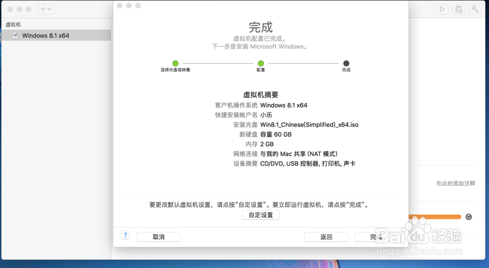Click the orange disk usage bar
Image resolution: width=489 pixels, height=268 pixels.
click(435, 217)
